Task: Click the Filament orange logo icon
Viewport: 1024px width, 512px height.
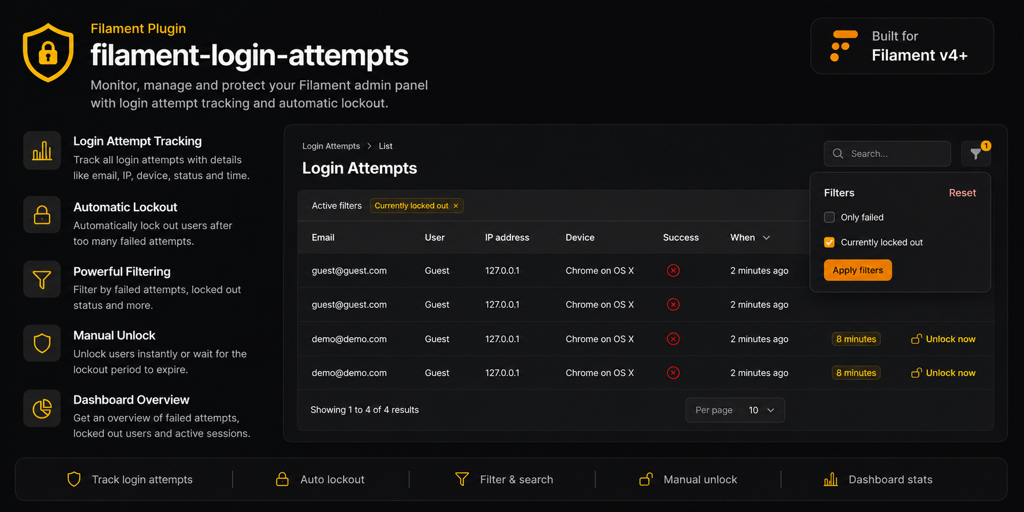Action: 843,46
